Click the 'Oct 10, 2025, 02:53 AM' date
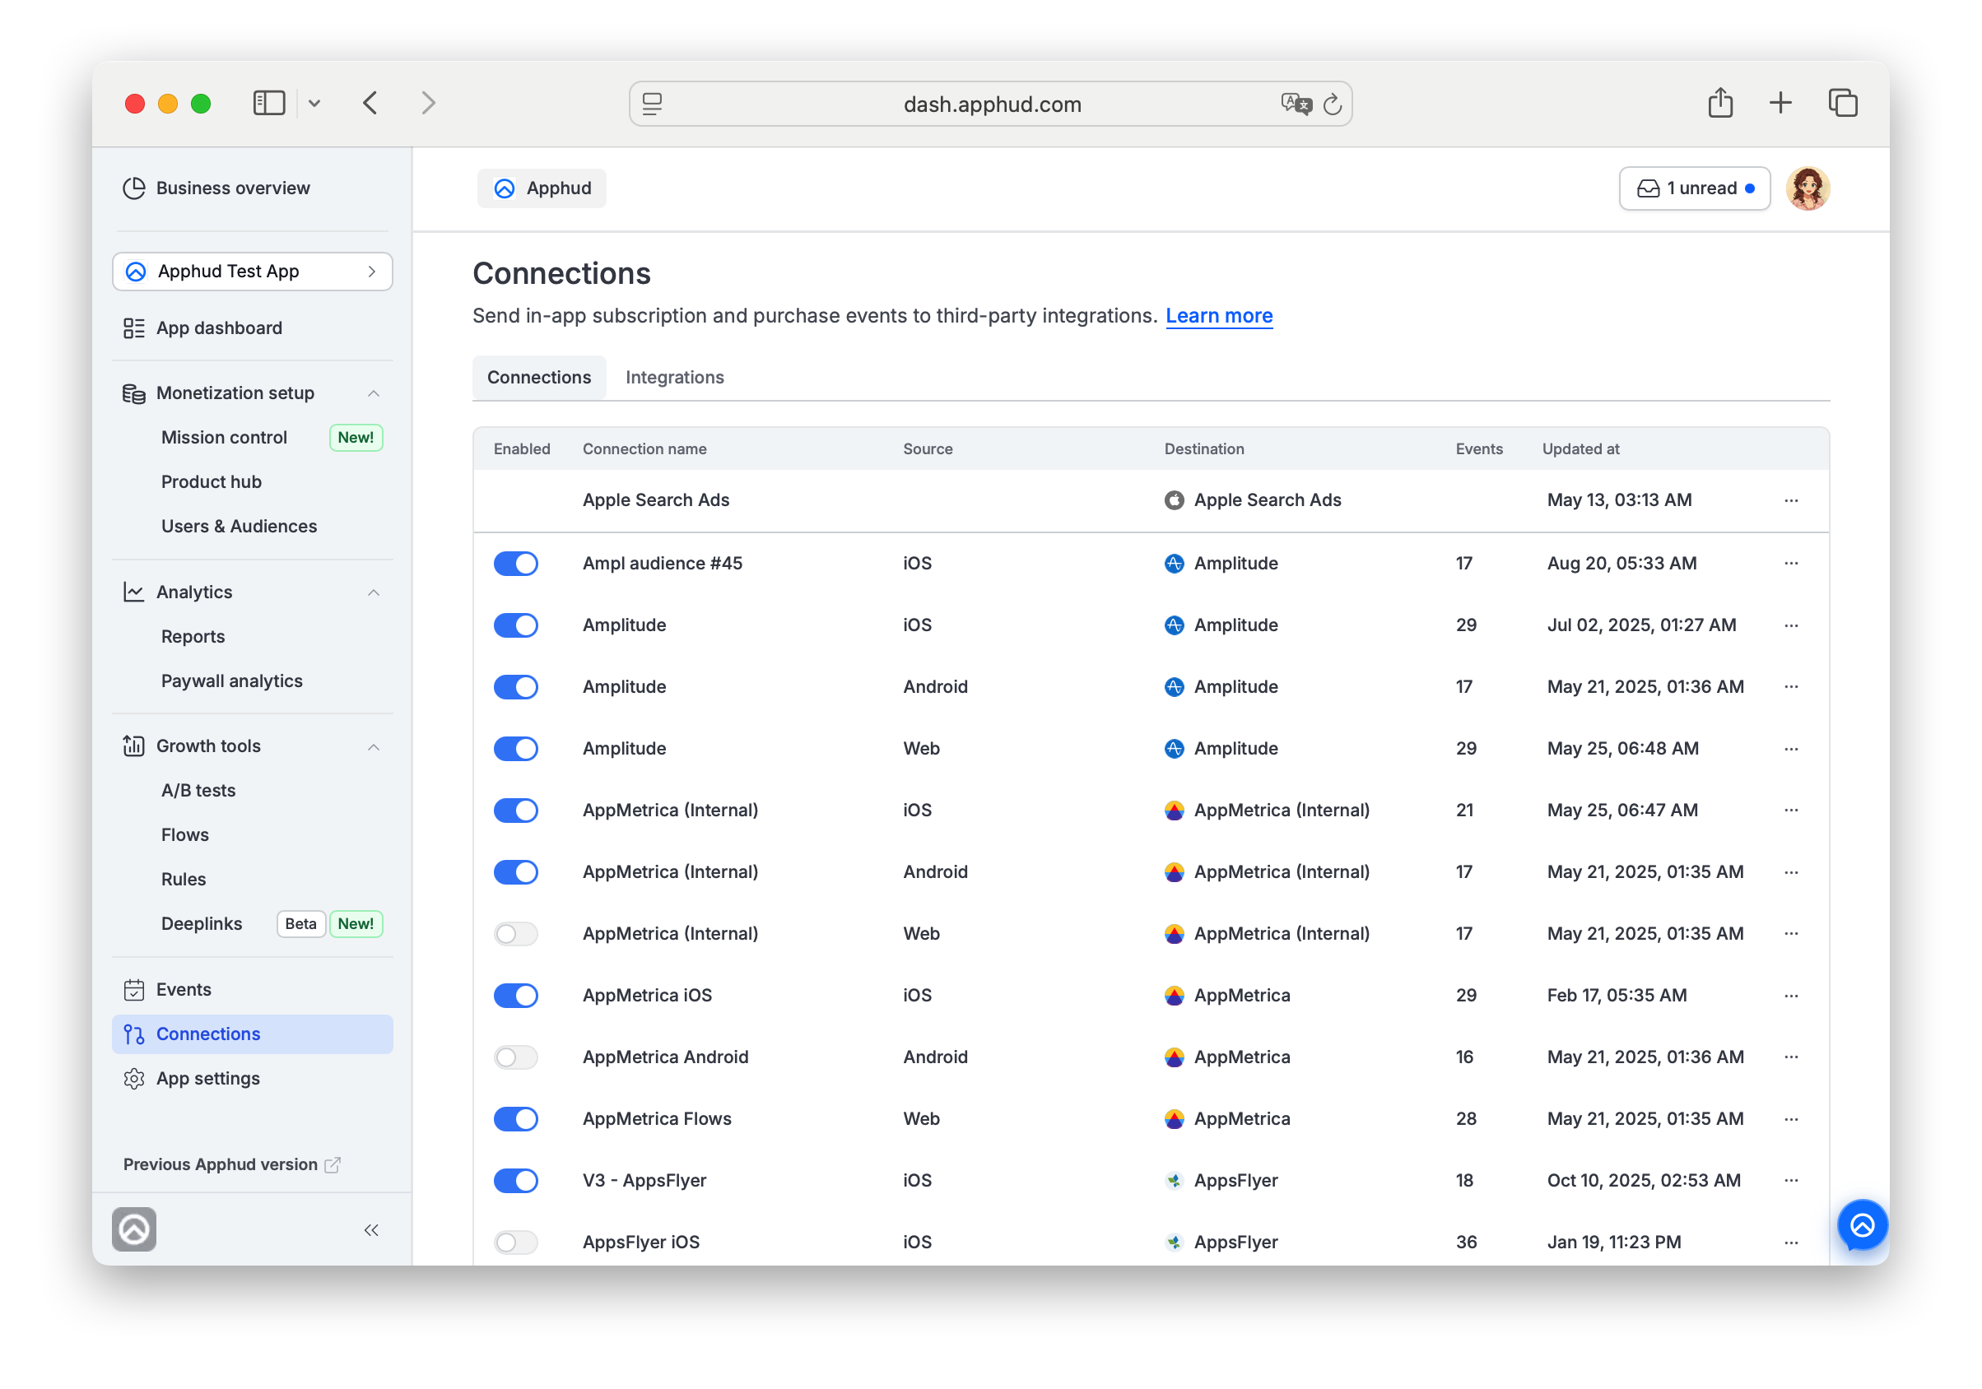The width and height of the screenshot is (1982, 1389). coord(1643,1181)
